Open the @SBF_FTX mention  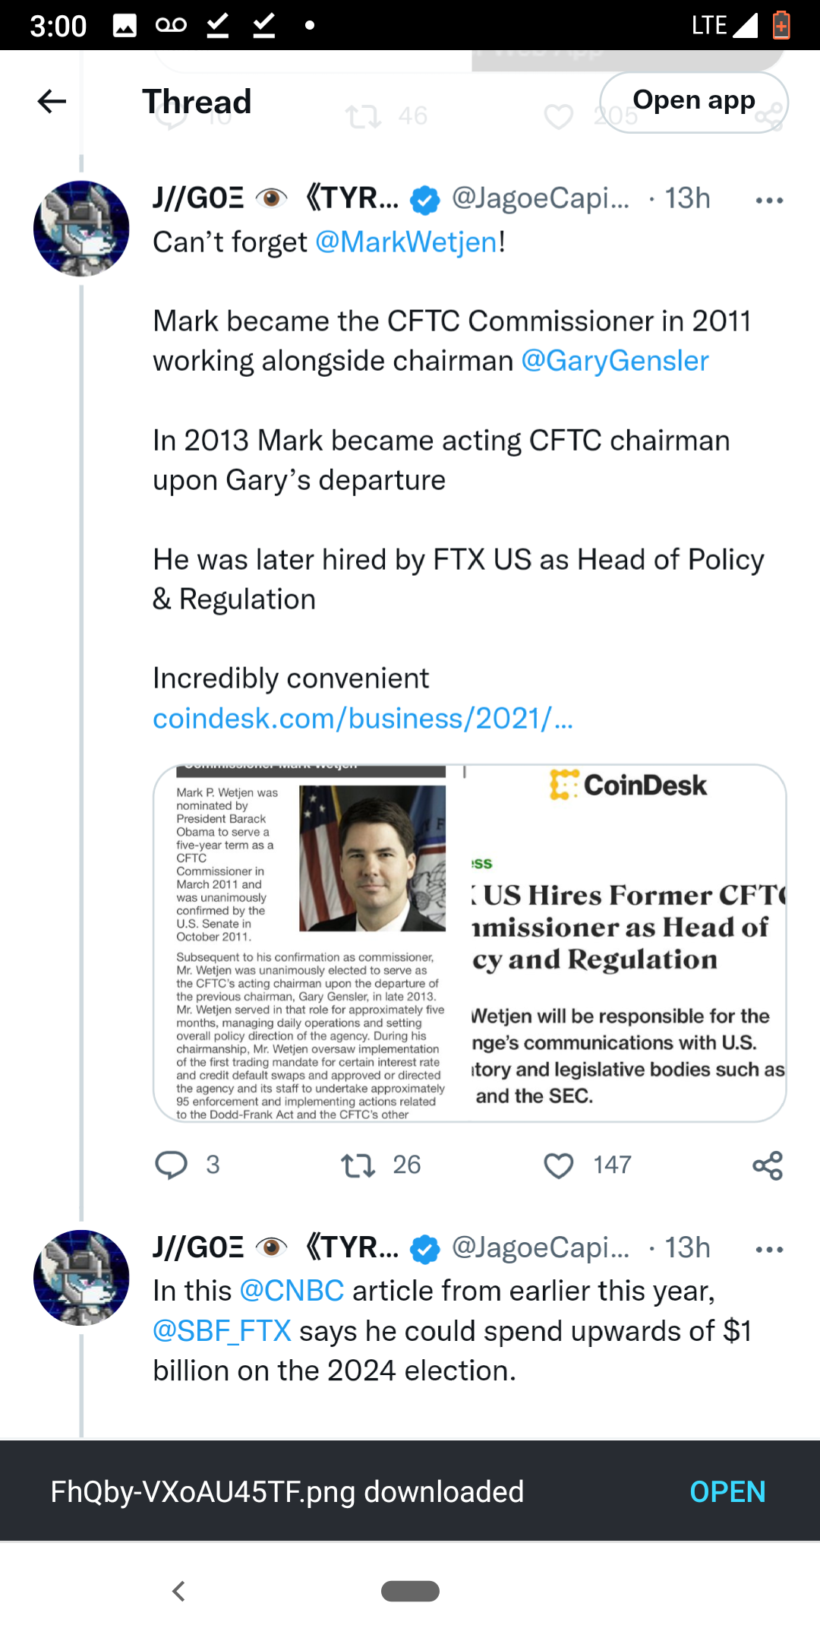coord(222,1331)
